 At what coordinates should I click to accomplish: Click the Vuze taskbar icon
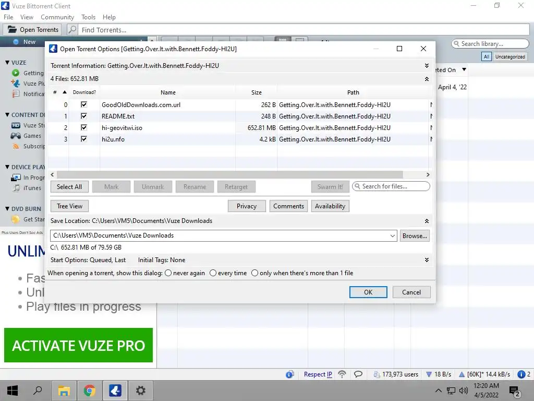click(x=115, y=391)
